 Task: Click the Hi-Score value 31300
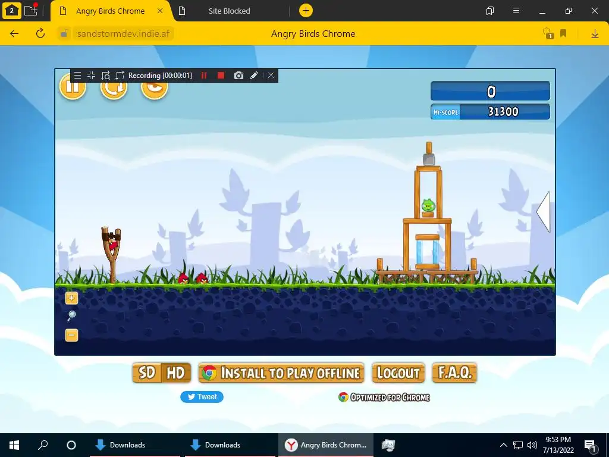click(503, 112)
